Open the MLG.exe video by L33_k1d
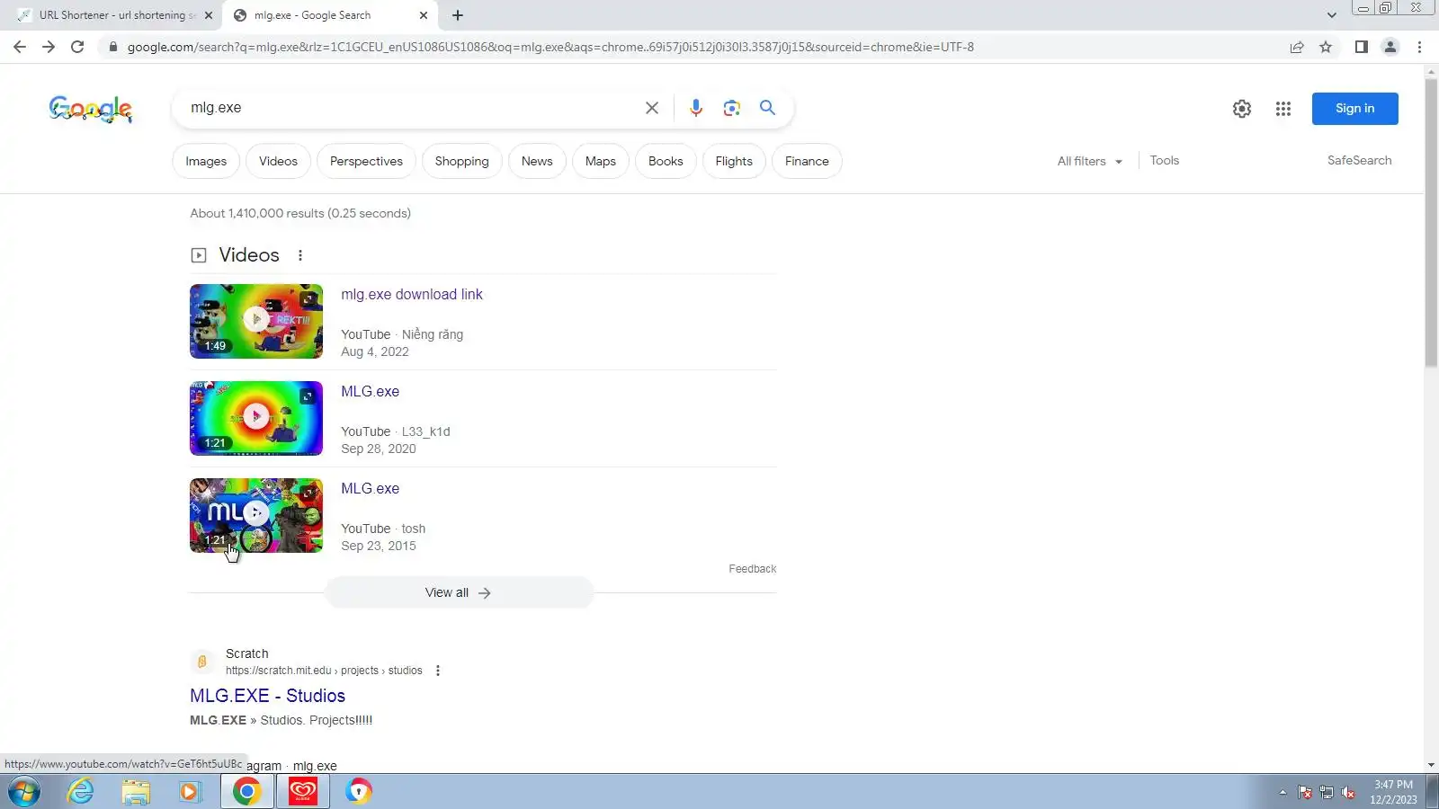This screenshot has width=1439, height=809. point(370,391)
